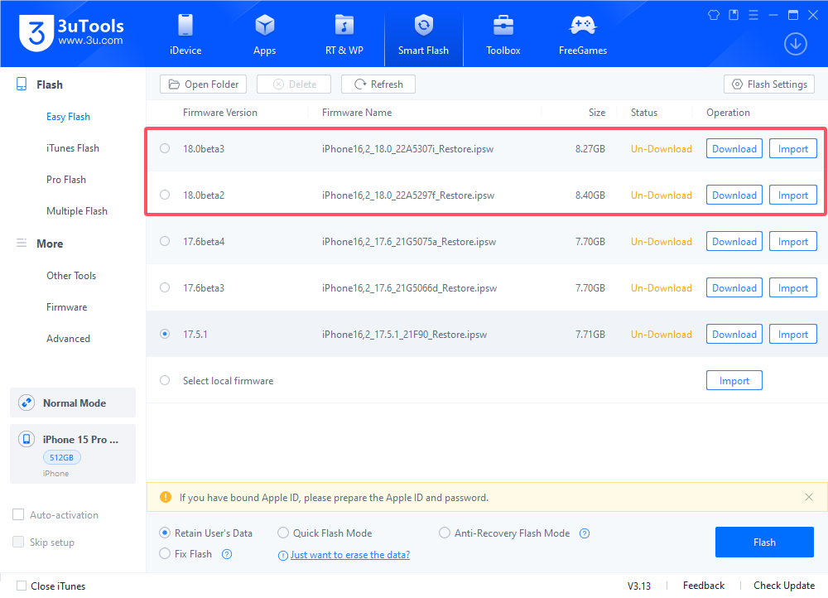The image size is (828, 598).
Task: Import a local firmware file
Action: (734, 381)
